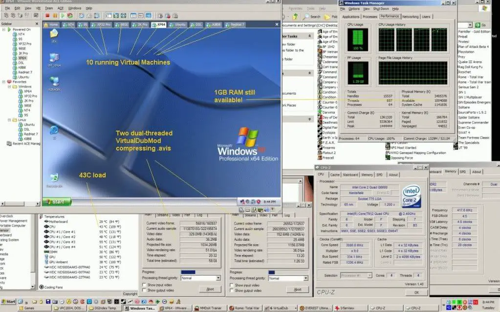
Task: Power off the VM with the red stop icon
Action: pyautogui.click(x=47, y=16)
